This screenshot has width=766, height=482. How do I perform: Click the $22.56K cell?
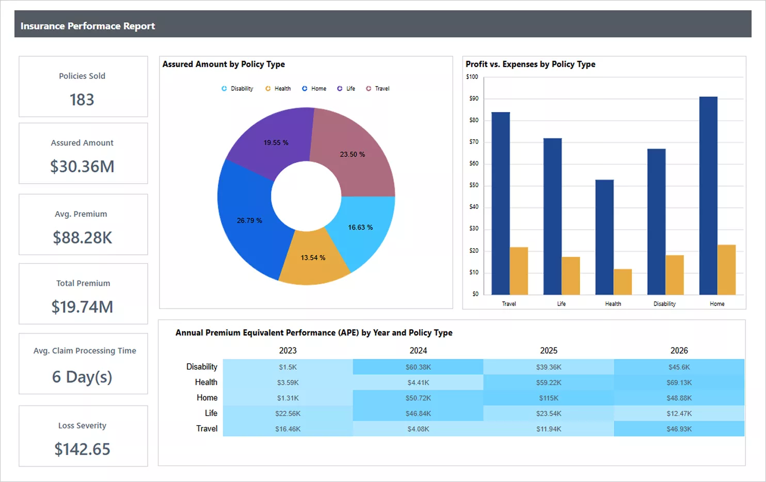click(288, 413)
